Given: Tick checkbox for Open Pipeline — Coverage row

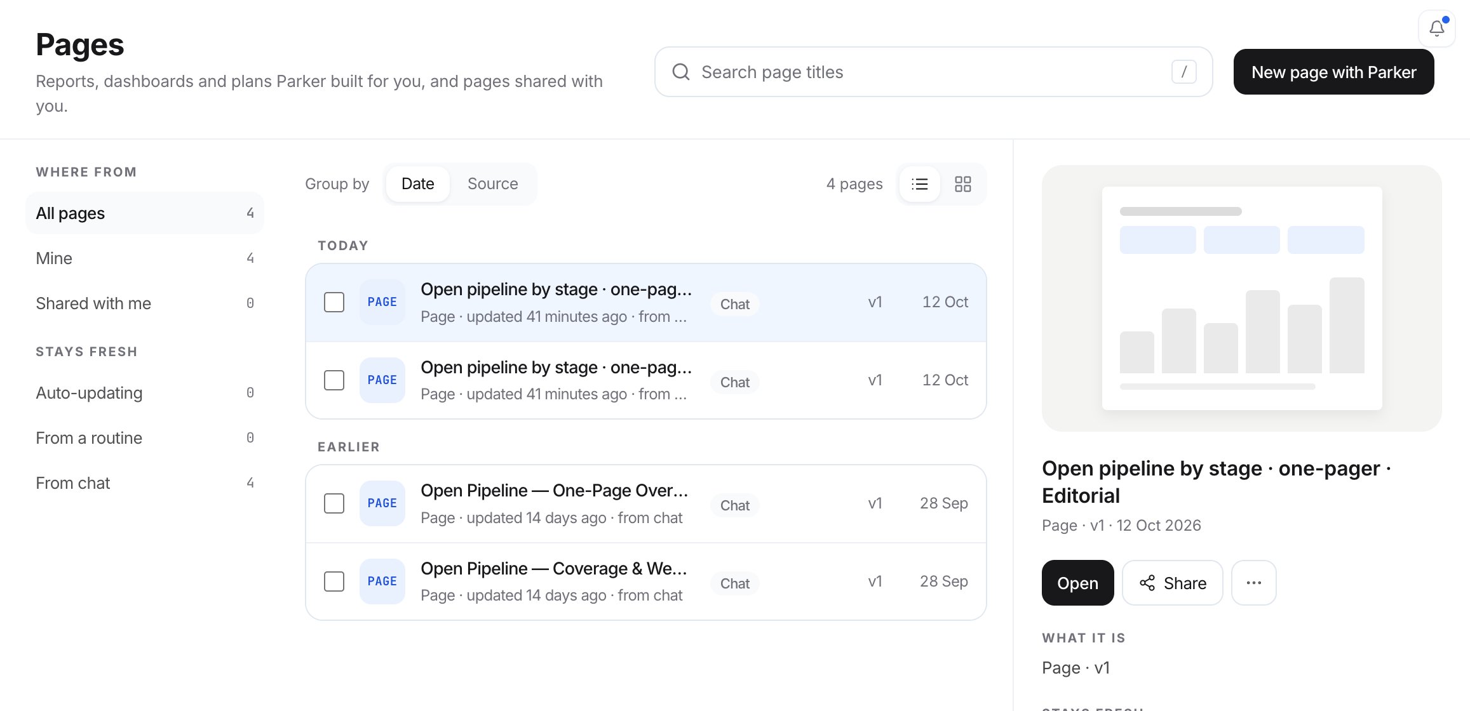Looking at the screenshot, I should (334, 581).
